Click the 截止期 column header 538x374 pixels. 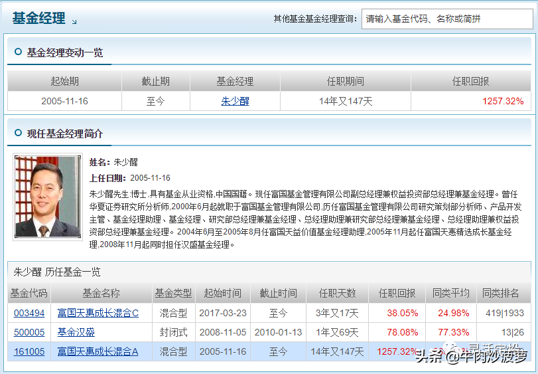click(x=156, y=82)
